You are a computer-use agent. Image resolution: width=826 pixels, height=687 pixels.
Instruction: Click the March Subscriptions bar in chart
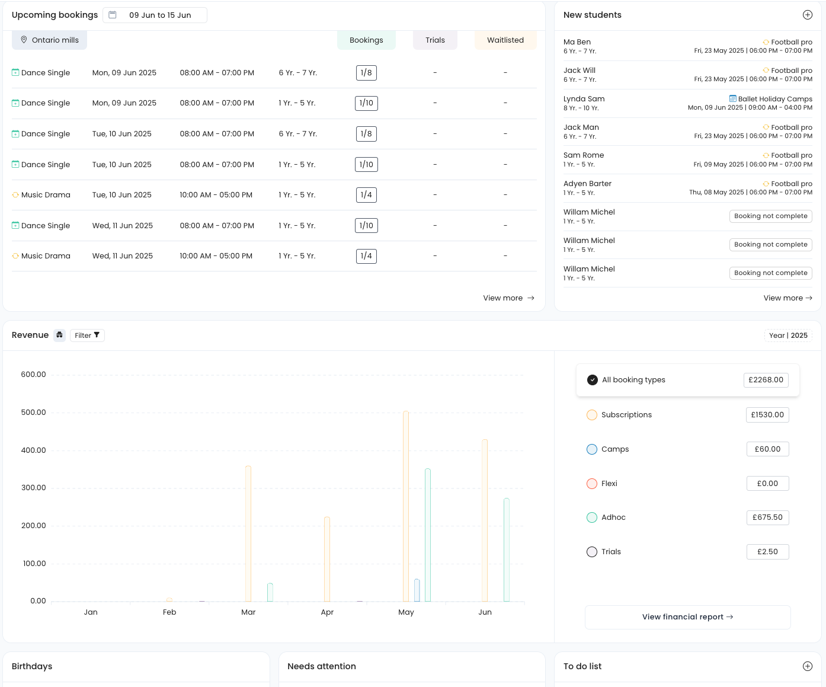tap(248, 534)
